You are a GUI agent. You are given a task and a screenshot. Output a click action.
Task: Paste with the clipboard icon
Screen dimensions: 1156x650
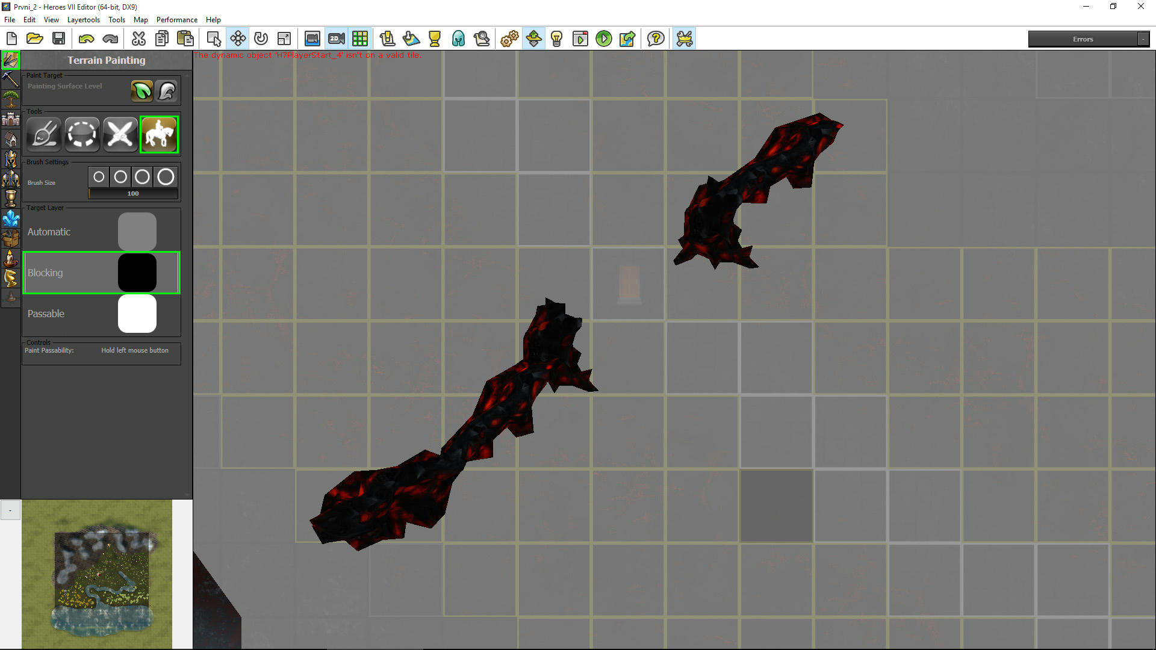pos(185,39)
